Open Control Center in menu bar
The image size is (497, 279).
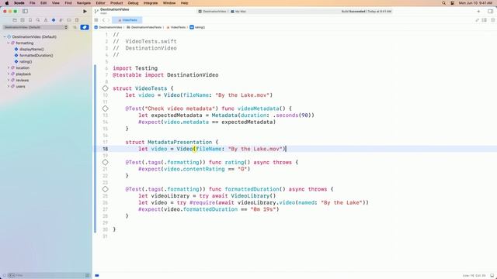coord(452,3)
